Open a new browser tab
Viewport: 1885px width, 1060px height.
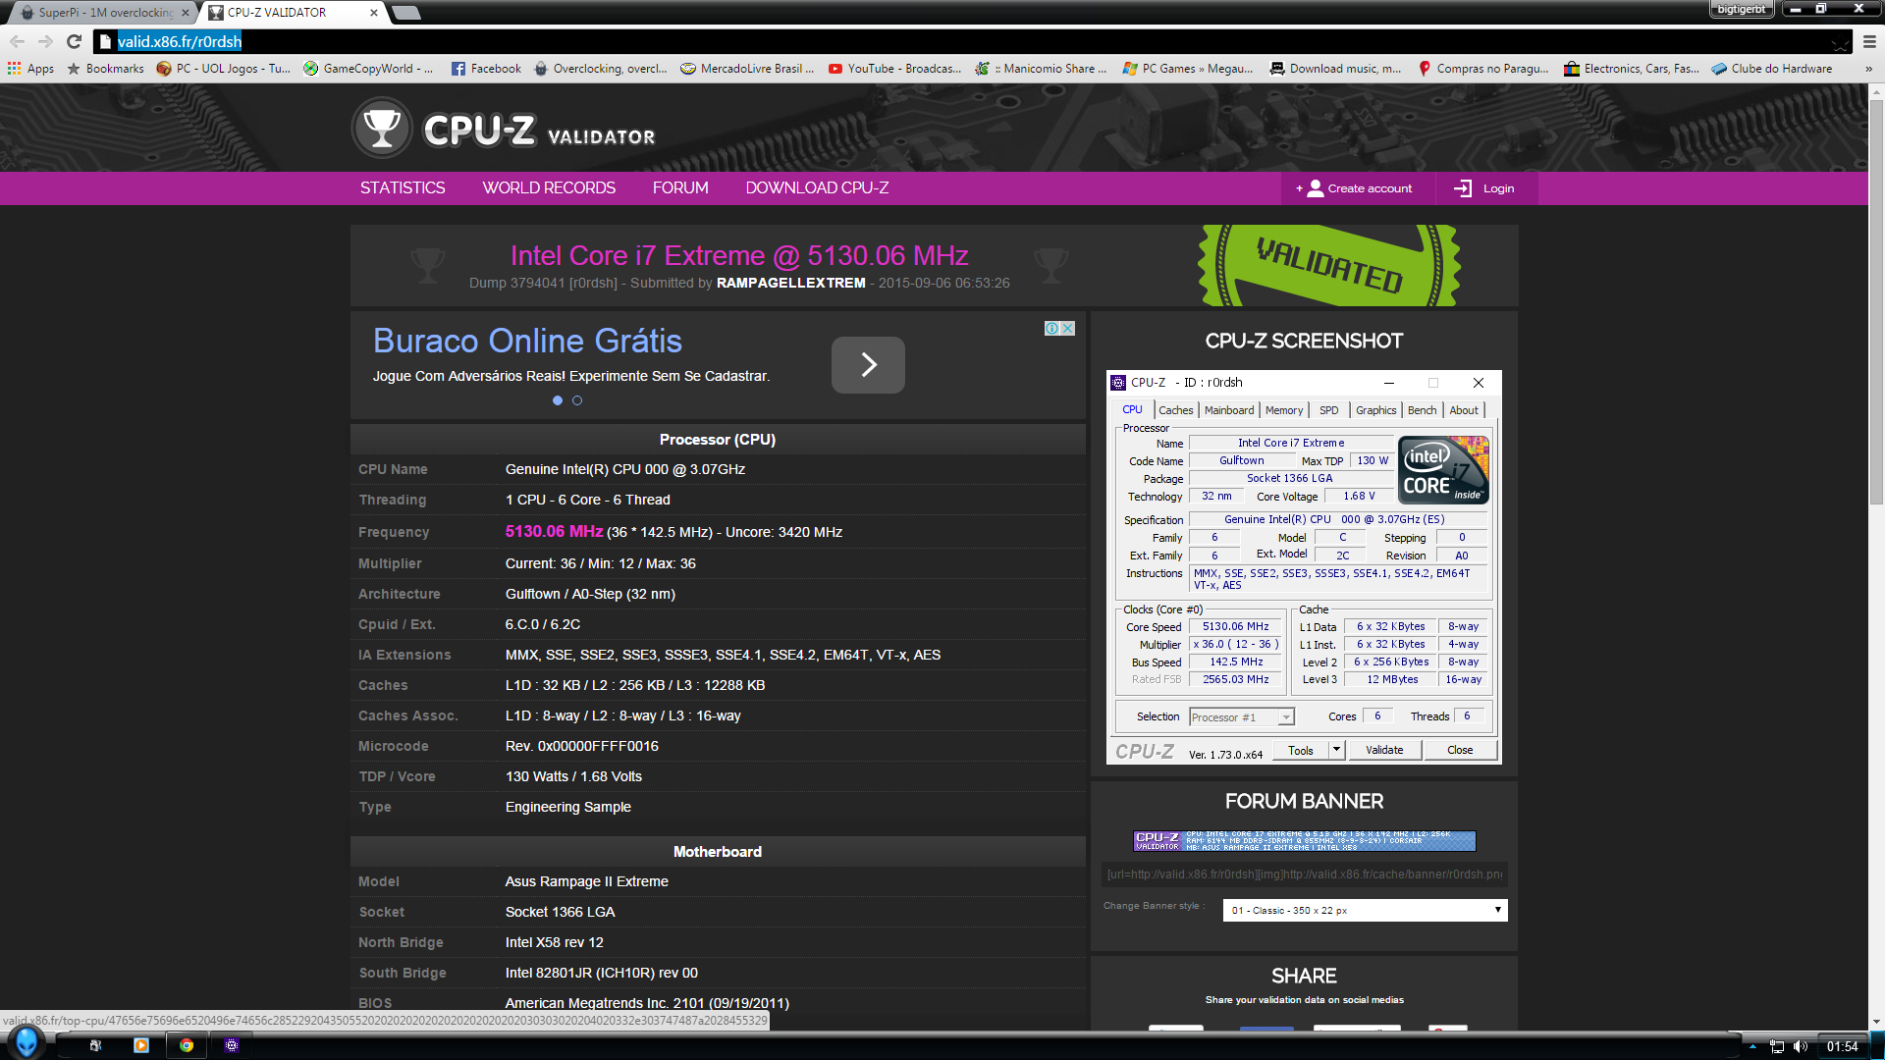pyautogui.click(x=405, y=13)
